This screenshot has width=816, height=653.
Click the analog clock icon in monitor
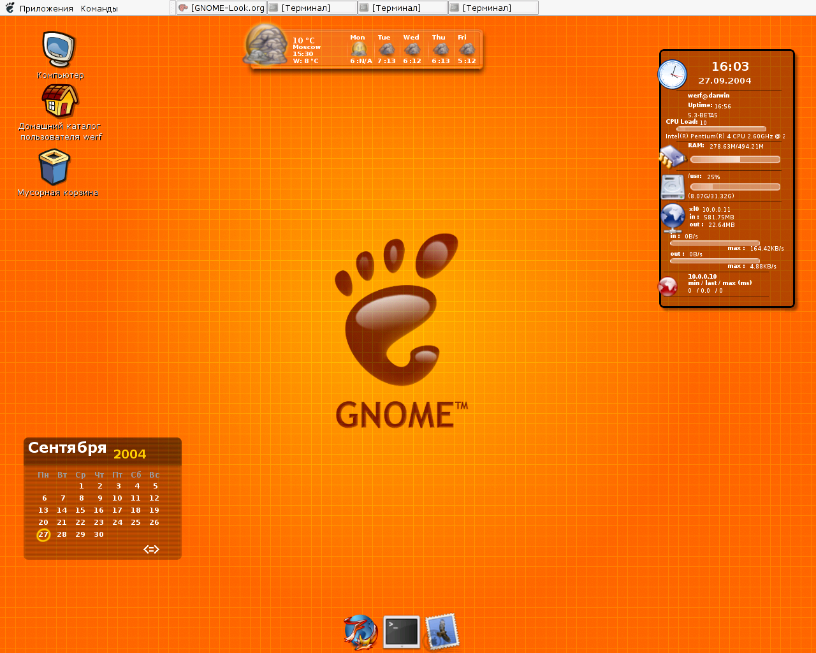pyautogui.click(x=673, y=74)
